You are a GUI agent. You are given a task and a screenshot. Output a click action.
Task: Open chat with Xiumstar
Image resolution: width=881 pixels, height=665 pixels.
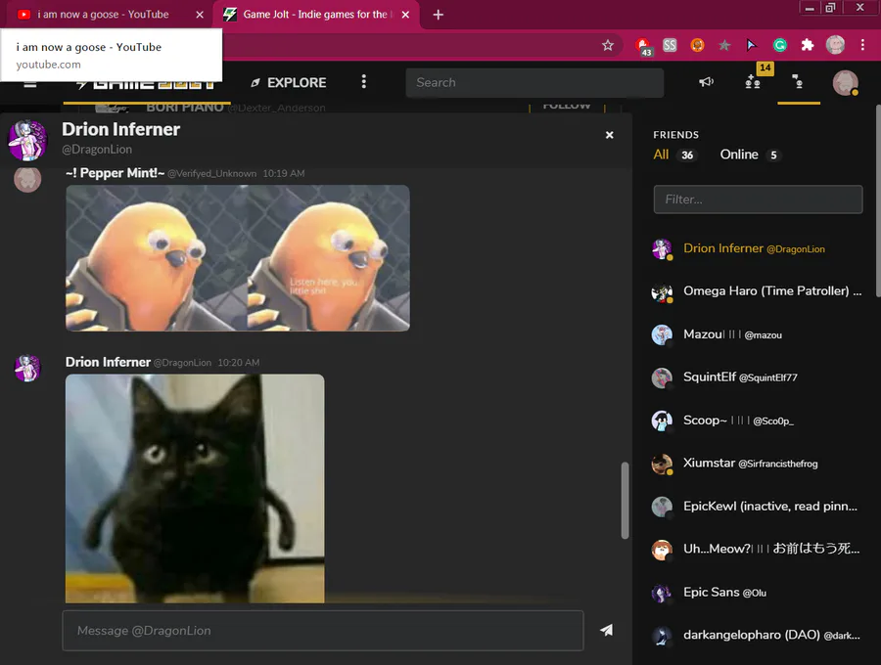757,463
